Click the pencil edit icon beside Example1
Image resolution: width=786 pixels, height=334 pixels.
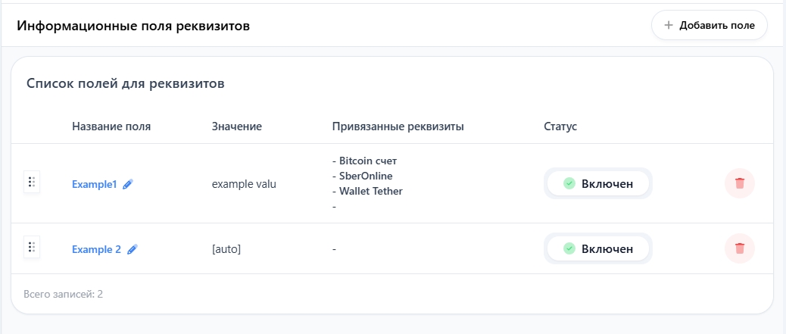(x=128, y=183)
